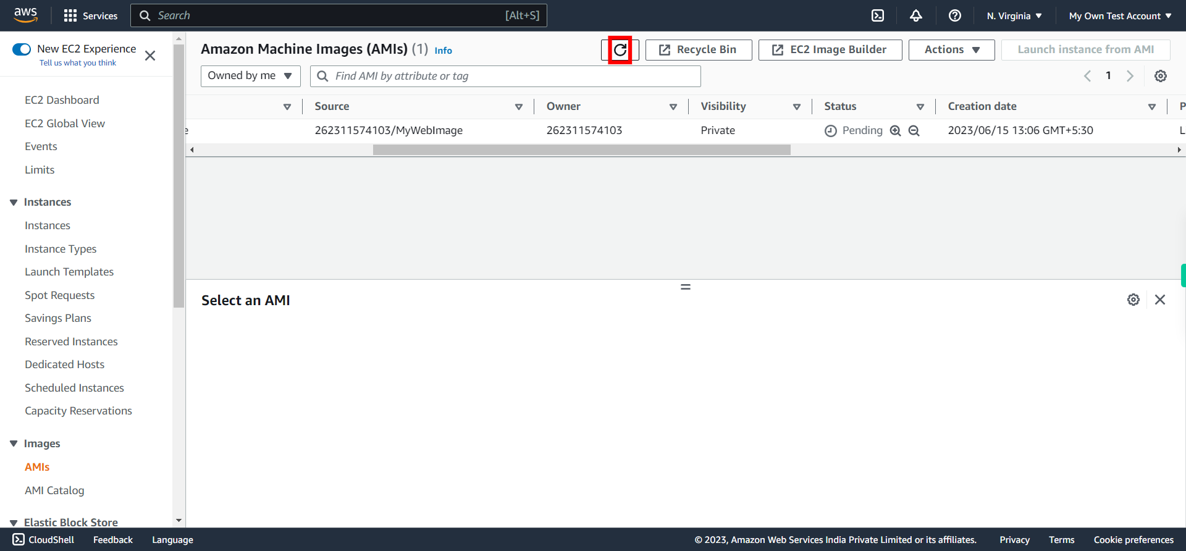Open the Owned by me dropdown
Viewport: 1186px width, 551px height.
(251, 76)
